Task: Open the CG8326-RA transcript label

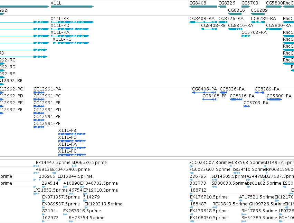Action: click(231, 19)
